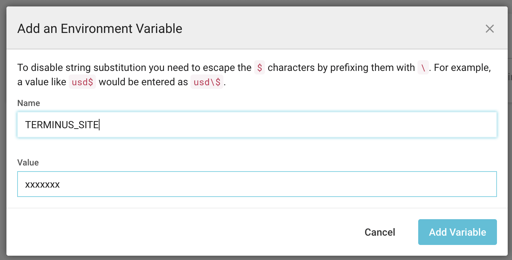Close the dialog with the X icon
The image size is (512, 260).
point(489,29)
